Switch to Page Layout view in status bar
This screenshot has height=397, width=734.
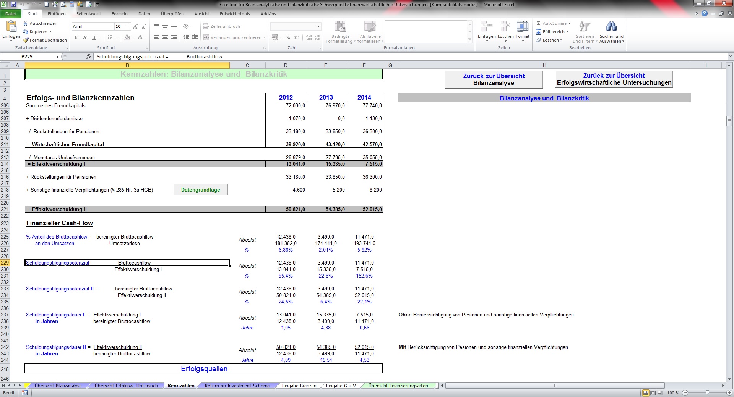pos(653,393)
